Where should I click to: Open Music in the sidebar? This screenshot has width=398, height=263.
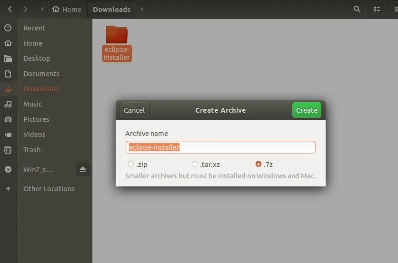click(x=32, y=104)
